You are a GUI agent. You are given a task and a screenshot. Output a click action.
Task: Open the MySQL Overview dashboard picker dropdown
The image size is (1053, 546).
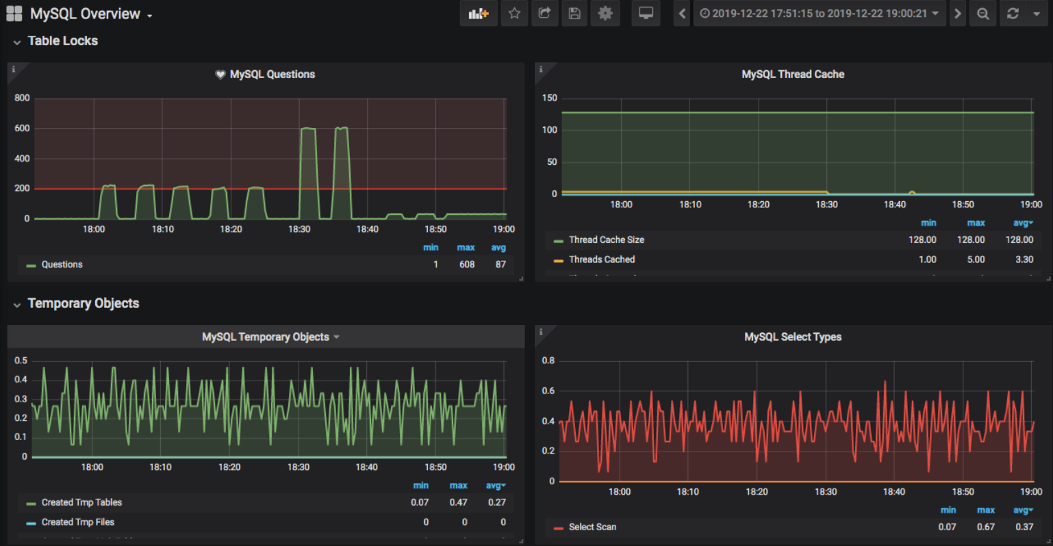click(91, 14)
